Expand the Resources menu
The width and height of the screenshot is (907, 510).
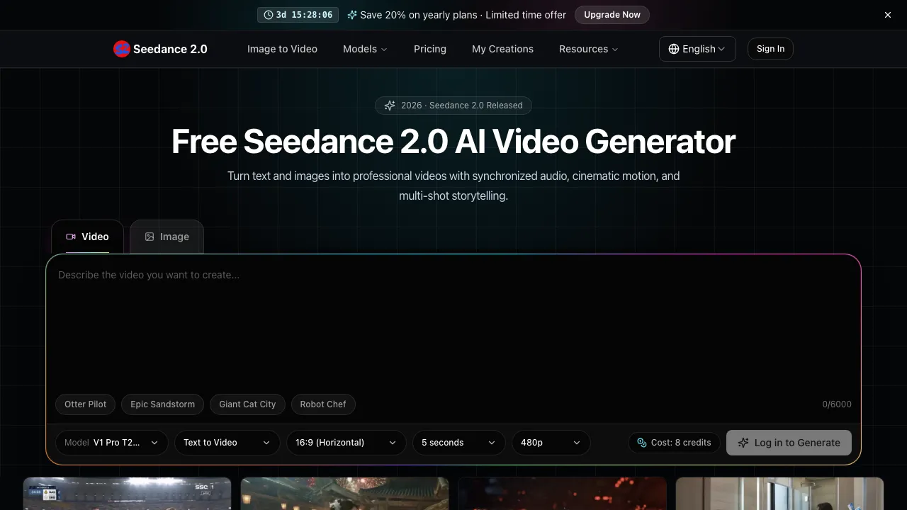589,49
